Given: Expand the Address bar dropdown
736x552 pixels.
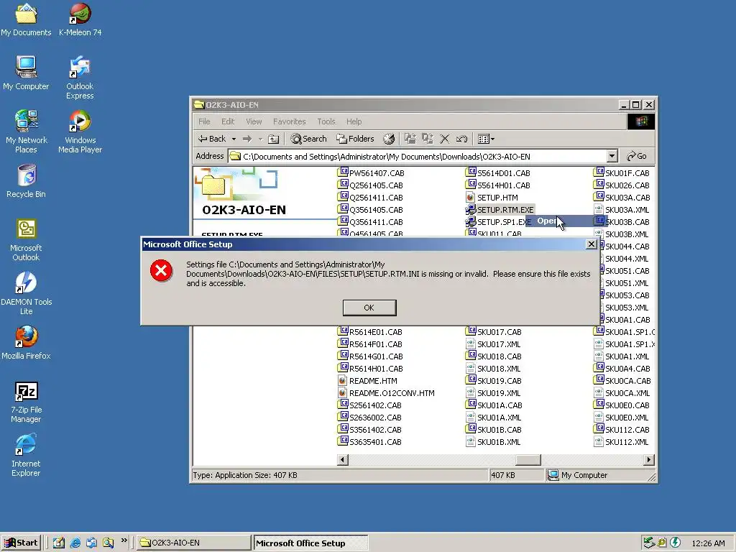Looking at the screenshot, I should (612, 156).
